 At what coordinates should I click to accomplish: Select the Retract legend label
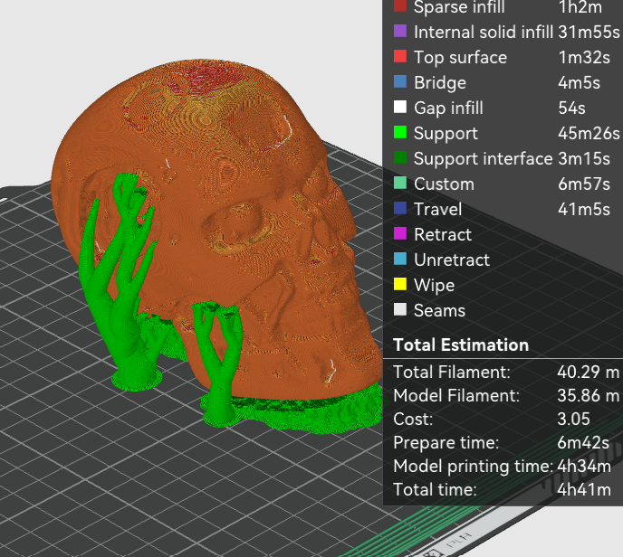[443, 235]
